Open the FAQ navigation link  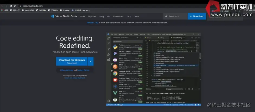click(x=129, y=17)
